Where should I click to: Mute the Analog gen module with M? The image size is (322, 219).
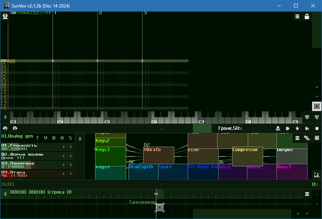pos(62,138)
